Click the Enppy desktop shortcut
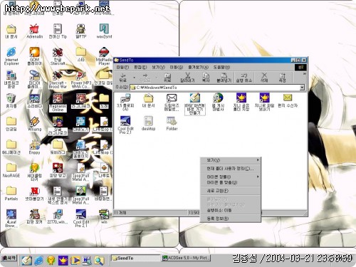 click(35, 147)
